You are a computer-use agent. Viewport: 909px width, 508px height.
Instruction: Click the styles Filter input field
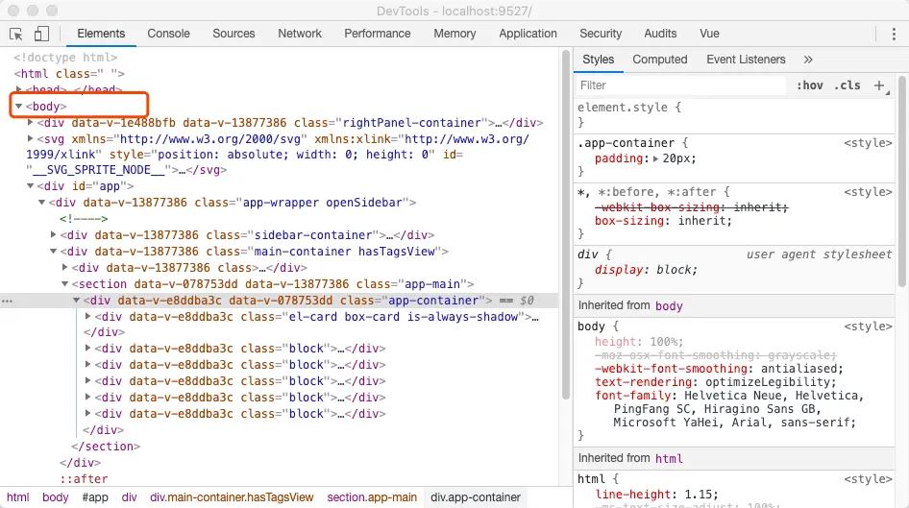(x=680, y=85)
